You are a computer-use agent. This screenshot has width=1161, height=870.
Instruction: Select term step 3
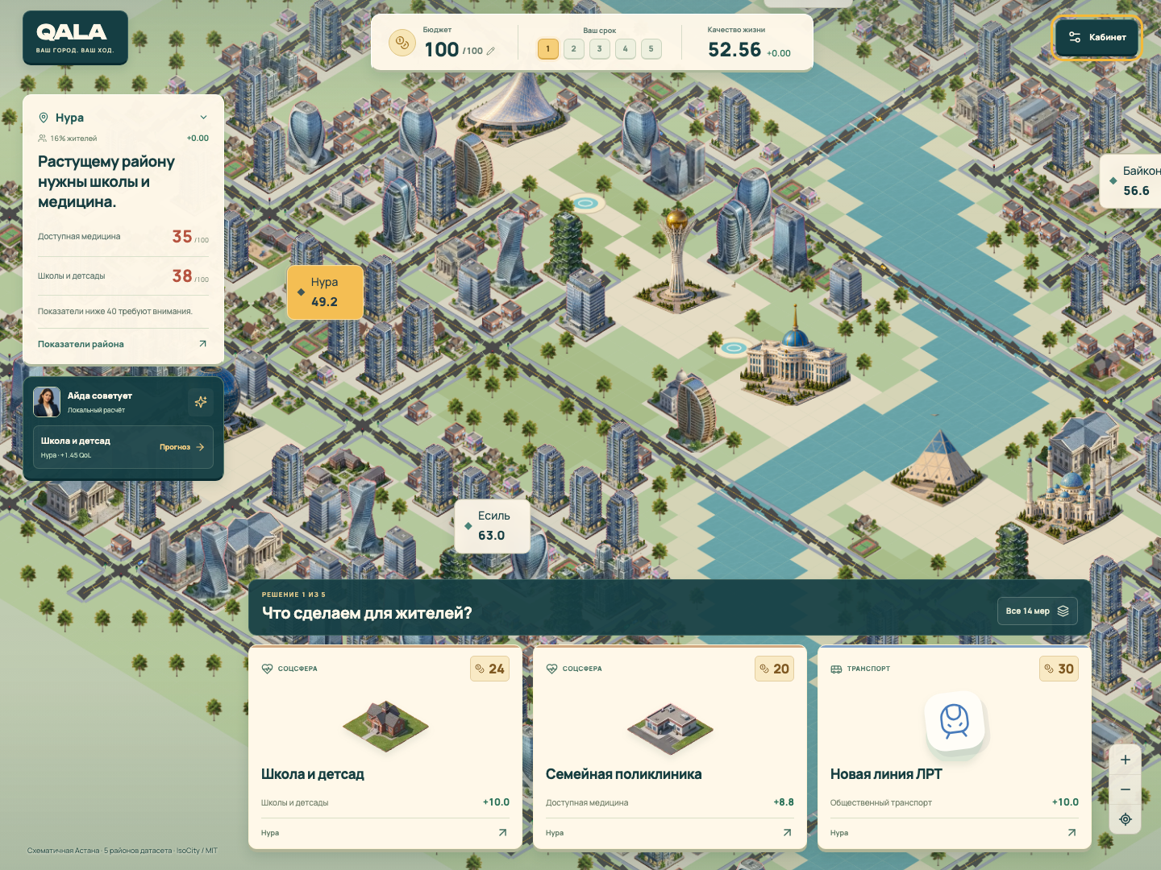600,49
